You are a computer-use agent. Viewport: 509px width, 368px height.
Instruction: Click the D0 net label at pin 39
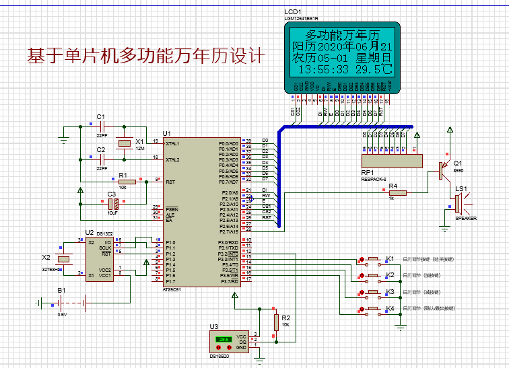265,140
